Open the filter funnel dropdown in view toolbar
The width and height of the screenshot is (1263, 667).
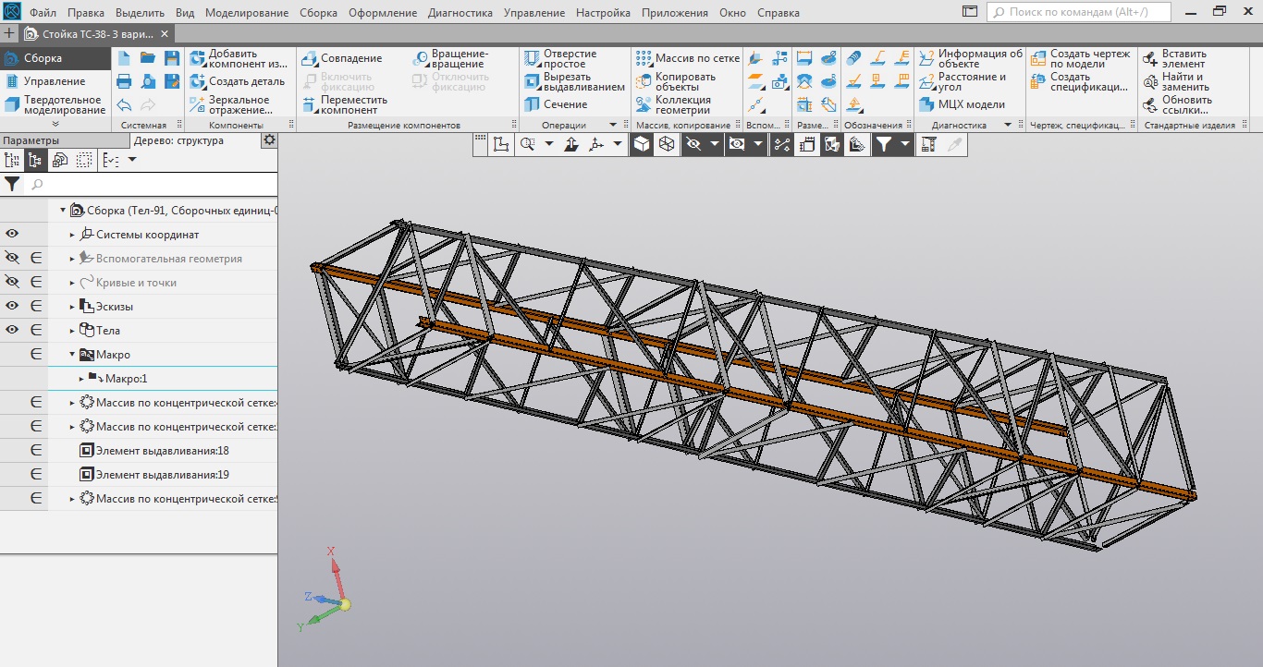point(905,144)
